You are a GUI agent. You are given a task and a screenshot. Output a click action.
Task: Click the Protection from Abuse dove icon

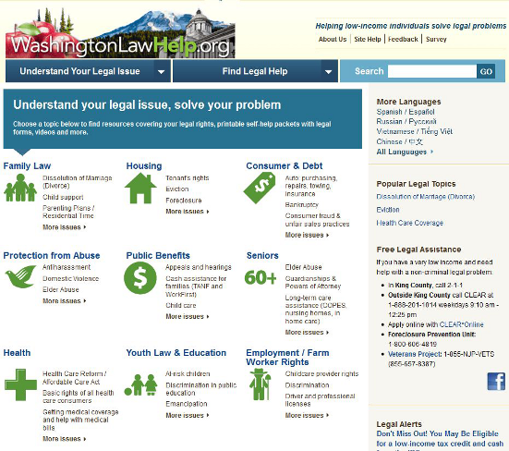[20, 276]
